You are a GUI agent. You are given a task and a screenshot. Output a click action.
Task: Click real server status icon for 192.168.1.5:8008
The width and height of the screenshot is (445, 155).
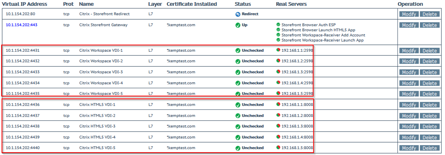pos(278,147)
